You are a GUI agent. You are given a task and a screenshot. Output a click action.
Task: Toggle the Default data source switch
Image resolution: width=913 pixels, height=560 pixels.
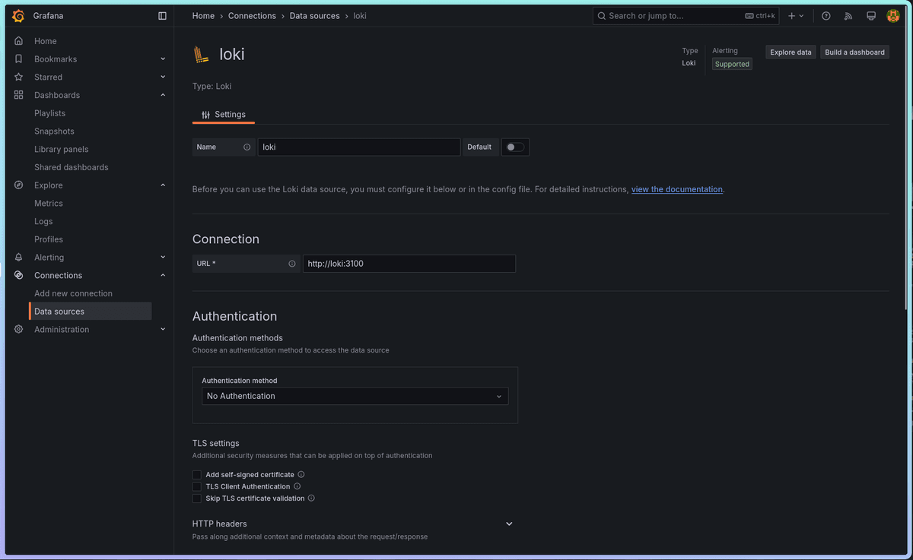[x=515, y=147]
